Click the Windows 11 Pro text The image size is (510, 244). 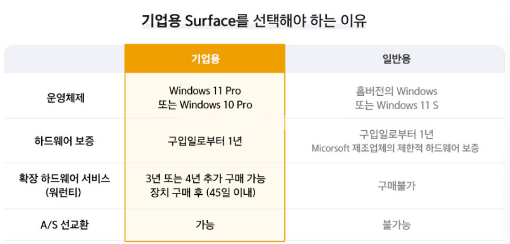click(x=205, y=90)
